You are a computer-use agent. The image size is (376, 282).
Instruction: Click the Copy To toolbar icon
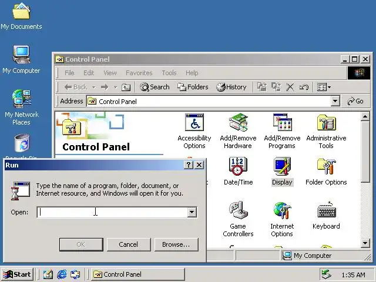(276, 87)
